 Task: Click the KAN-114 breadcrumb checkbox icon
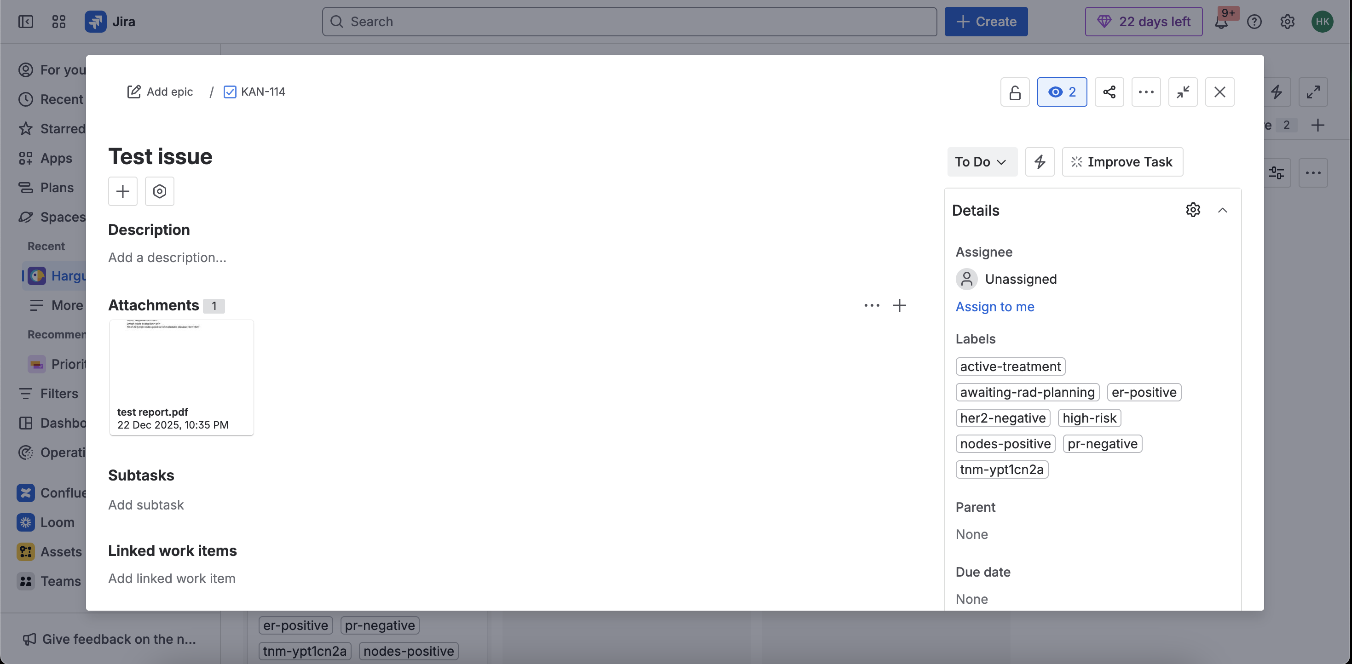tap(229, 92)
